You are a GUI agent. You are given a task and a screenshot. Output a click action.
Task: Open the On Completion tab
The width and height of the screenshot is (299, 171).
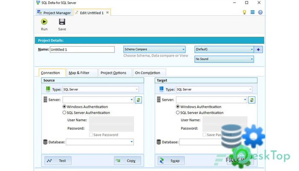coord(149,73)
